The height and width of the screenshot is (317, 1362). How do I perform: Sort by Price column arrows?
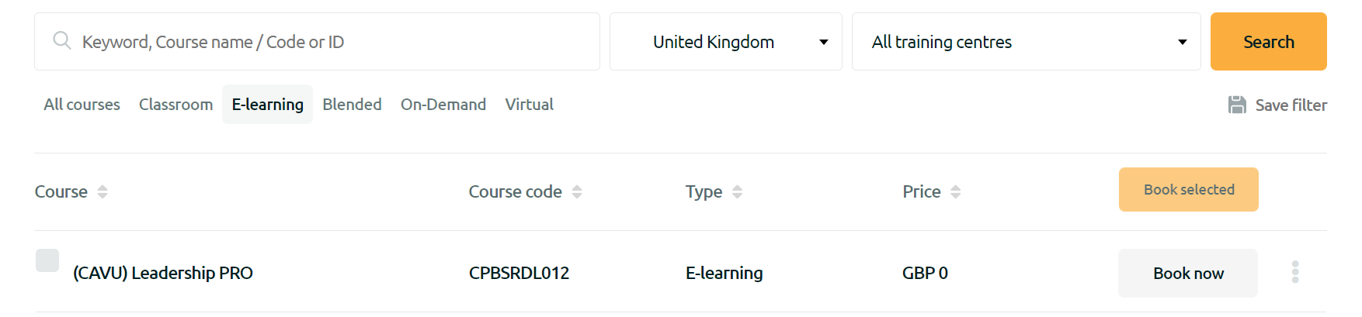coord(955,191)
